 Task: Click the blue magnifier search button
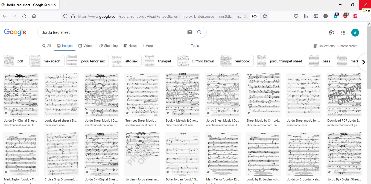(x=199, y=32)
